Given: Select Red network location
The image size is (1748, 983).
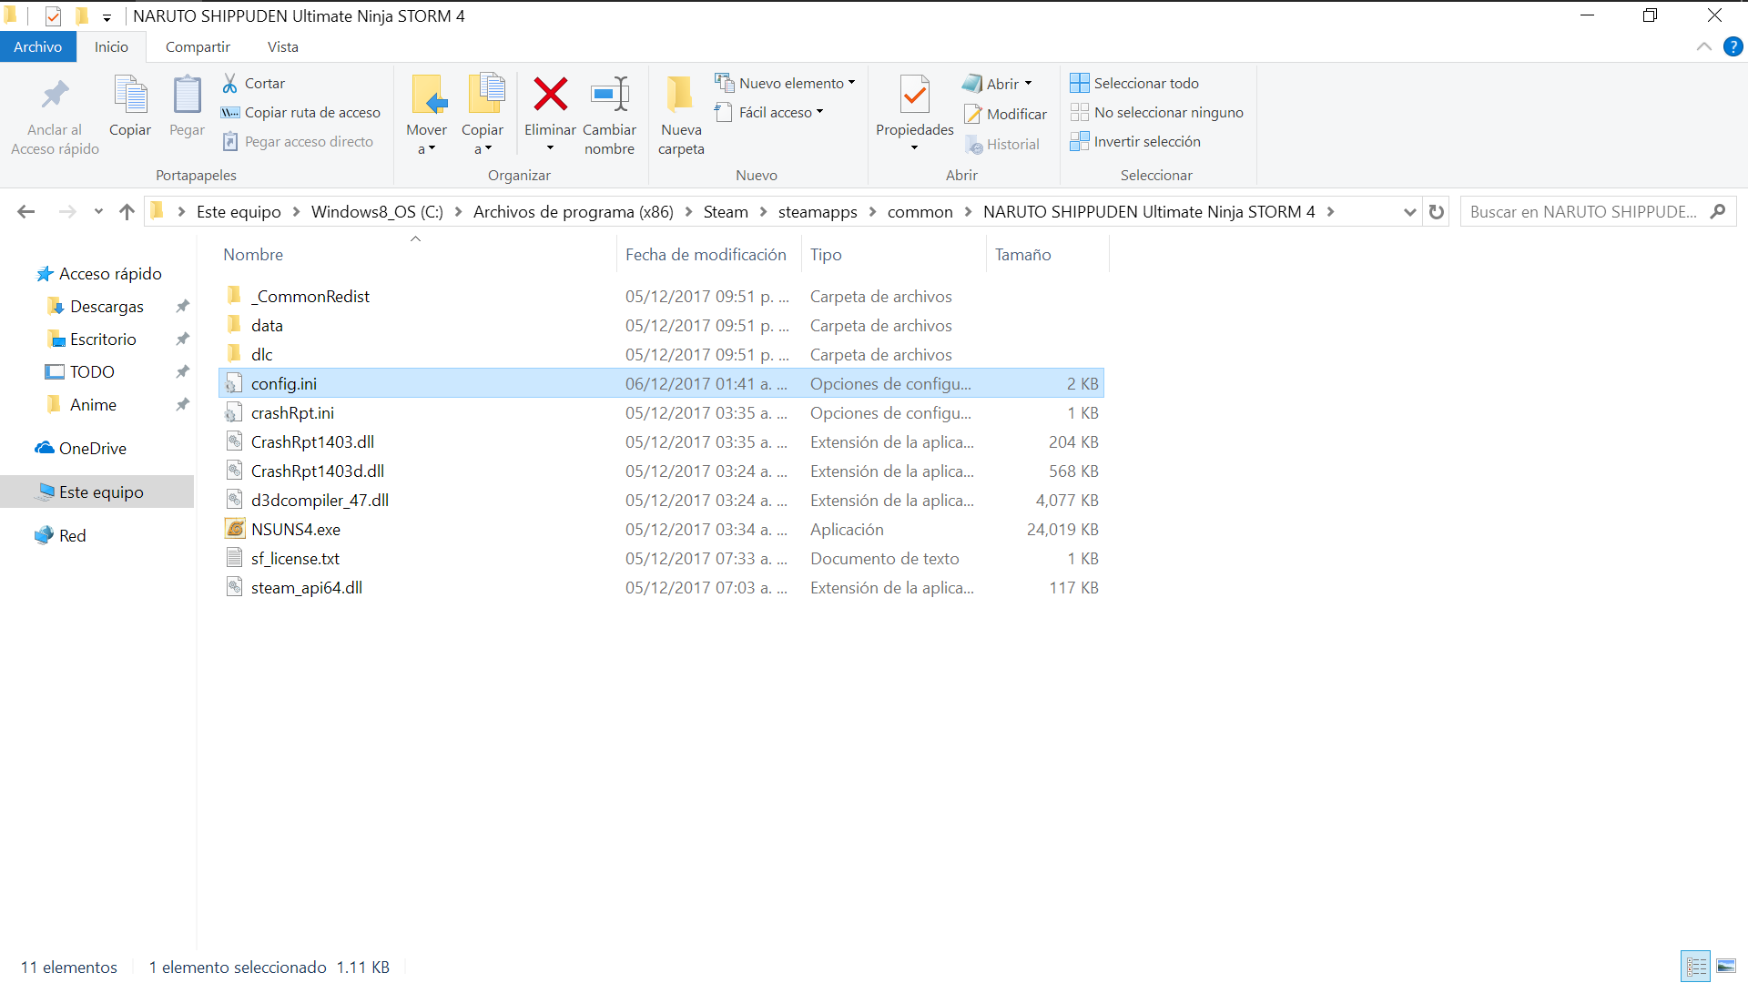Looking at the screenshot, I should [x=60, y=536].
